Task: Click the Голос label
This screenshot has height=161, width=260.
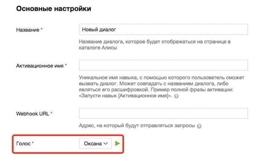Action: pyautogui.click(x=23, y=144)
